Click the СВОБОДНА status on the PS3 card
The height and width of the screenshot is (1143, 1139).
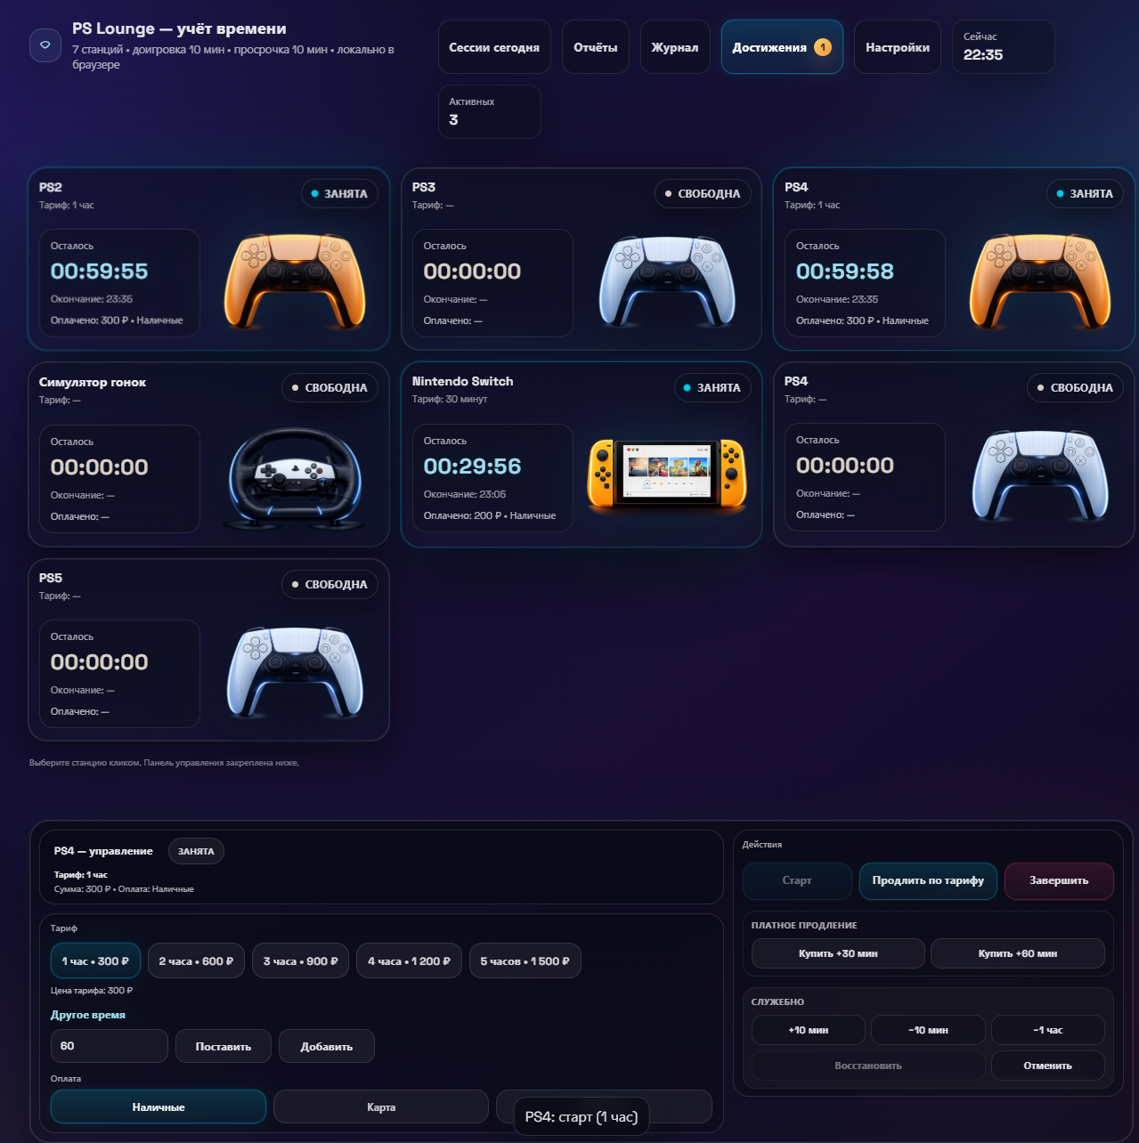pos(703,193)
